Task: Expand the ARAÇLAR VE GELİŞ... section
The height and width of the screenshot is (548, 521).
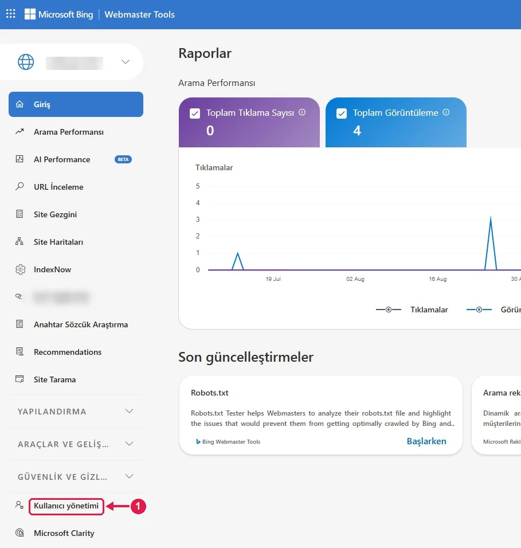Action: (76, 444)
